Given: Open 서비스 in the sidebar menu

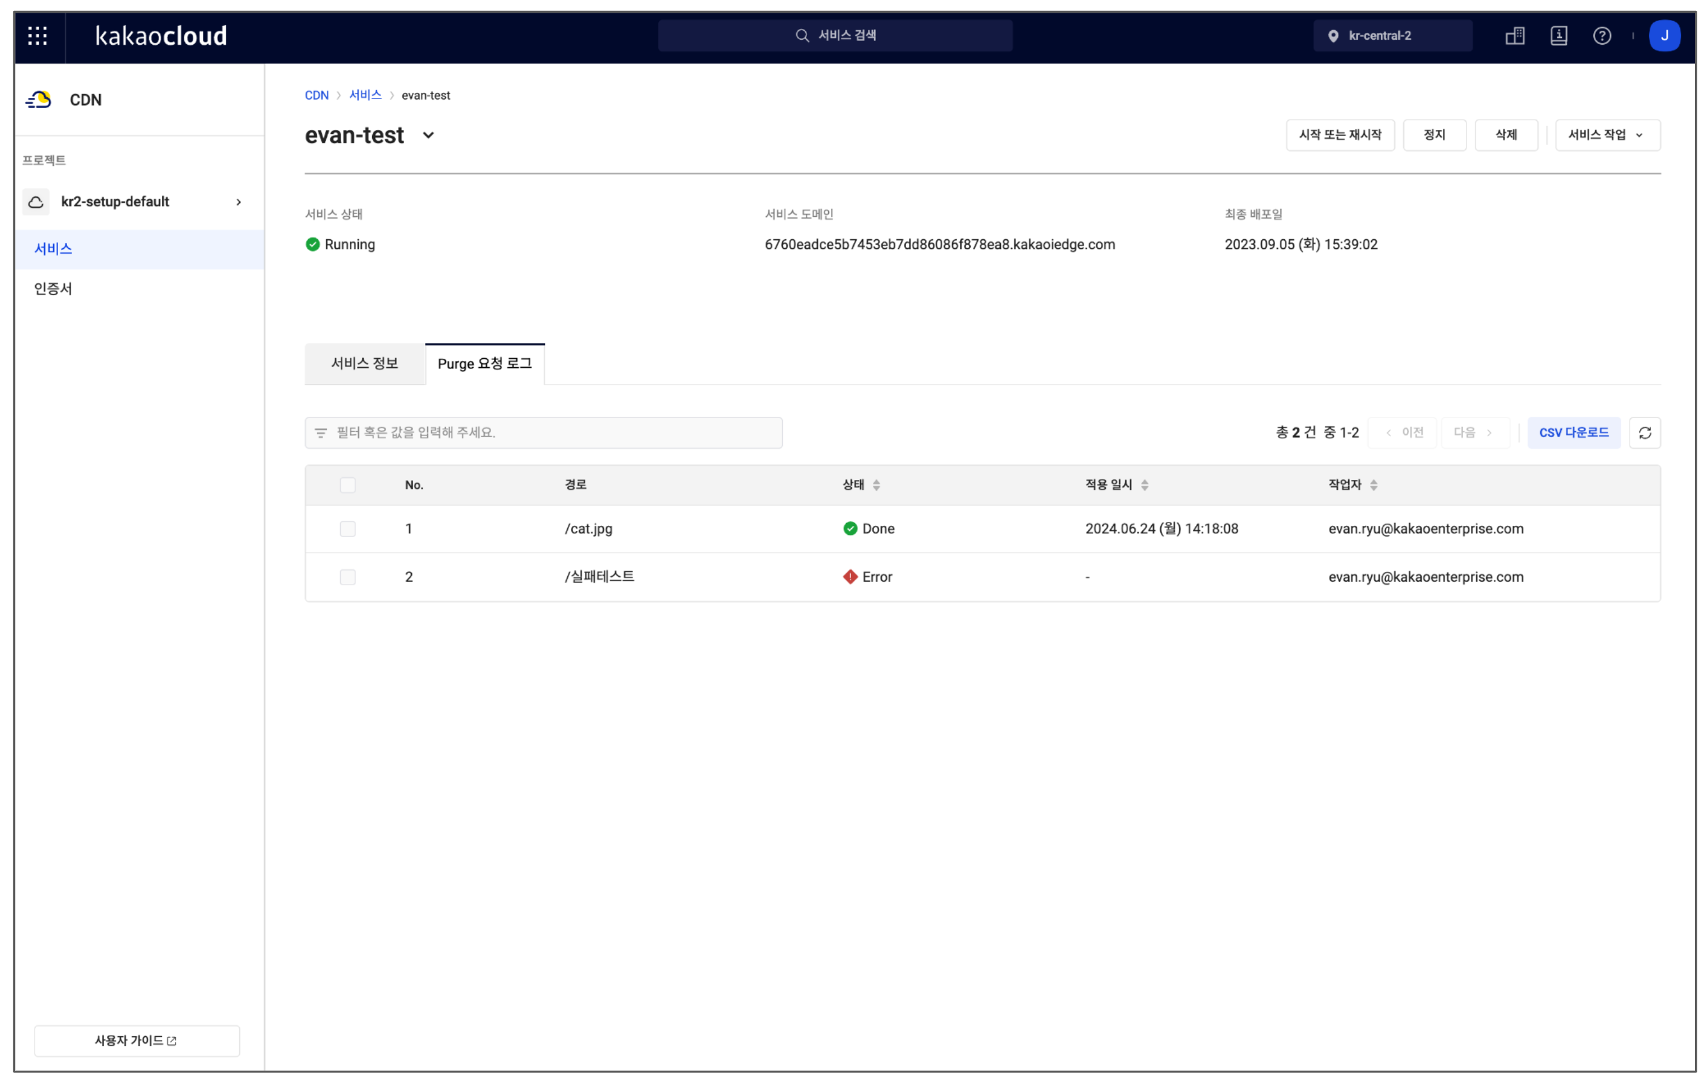Looking at the screenshot, I should point(140,249).
